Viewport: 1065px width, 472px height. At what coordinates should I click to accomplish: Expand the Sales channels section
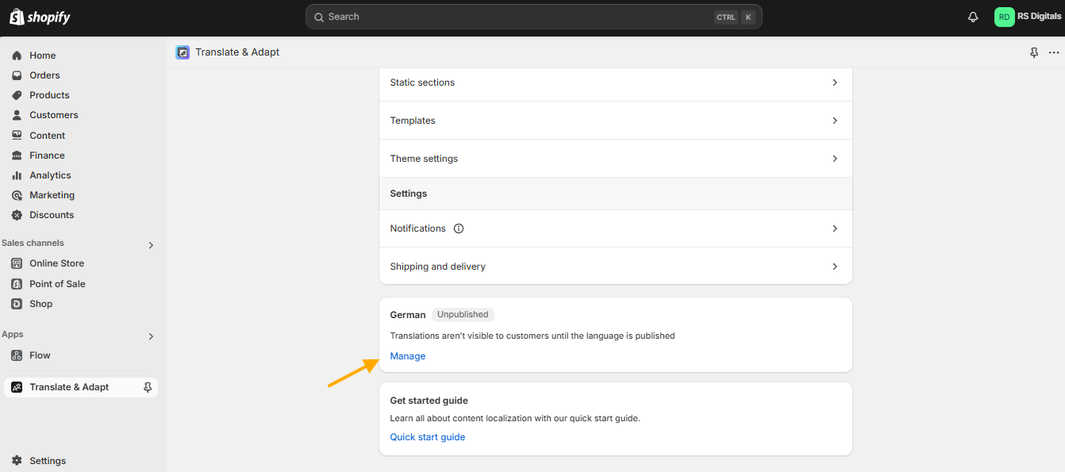(x=151, y=245)
